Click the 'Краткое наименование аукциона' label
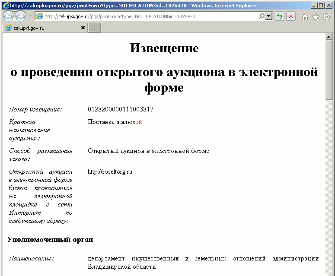The width and height of the screenshot is (335, 276). [x=29, y=130]
